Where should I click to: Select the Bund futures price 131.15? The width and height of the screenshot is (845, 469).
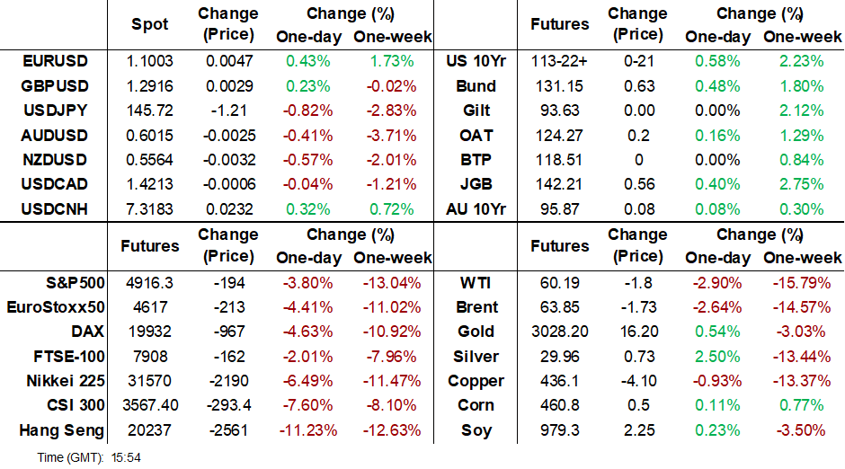(559, 87)
